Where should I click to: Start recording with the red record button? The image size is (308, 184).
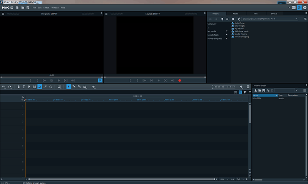coord(179,80)
